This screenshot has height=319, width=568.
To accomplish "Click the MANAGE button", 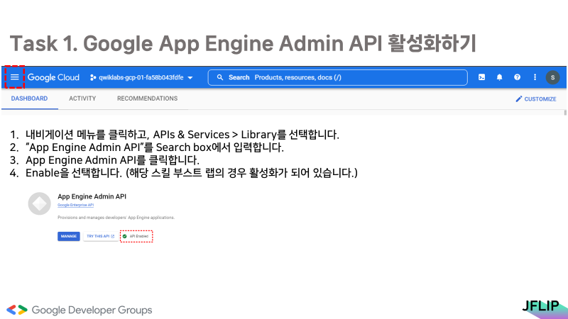I will 69,236.
